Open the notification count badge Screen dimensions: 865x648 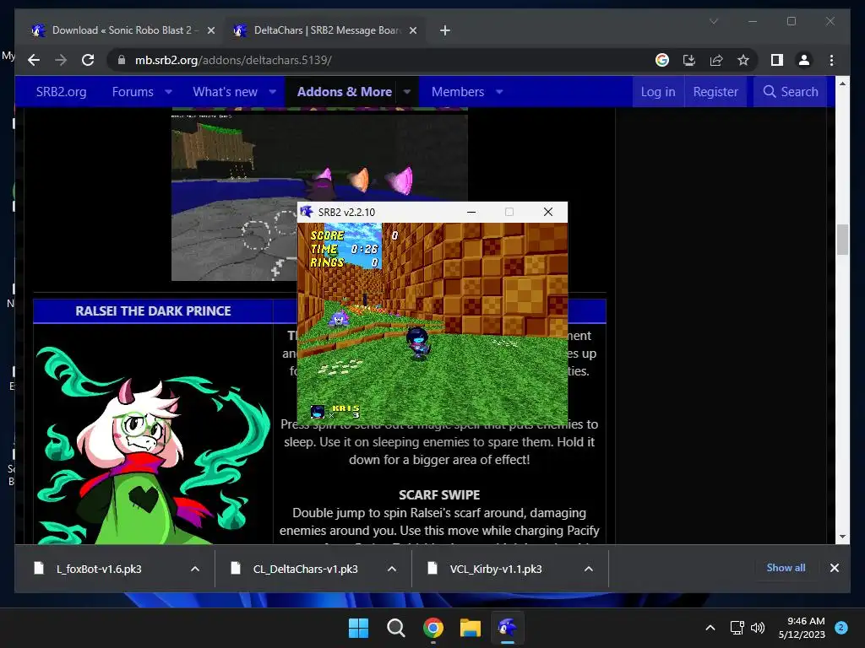click(x=841, y=628)
